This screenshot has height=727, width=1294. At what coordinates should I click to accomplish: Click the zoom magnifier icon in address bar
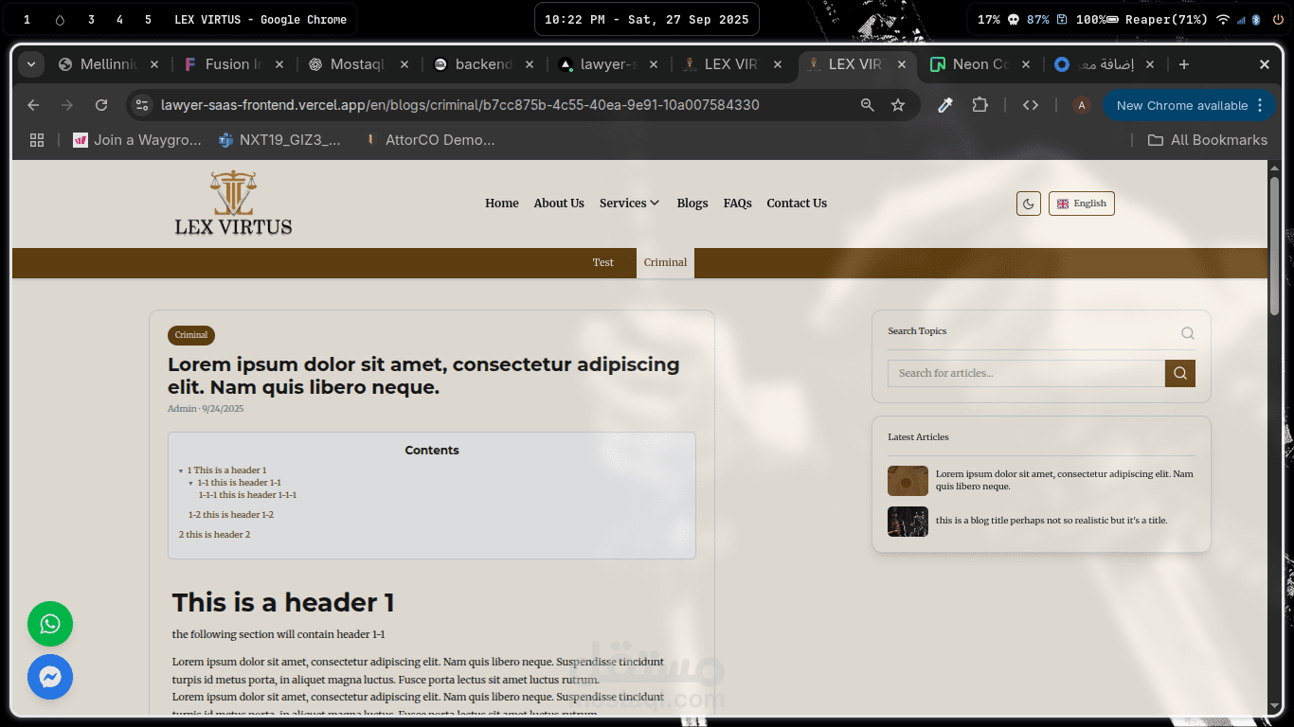pyautogui.click(x=867, y=105)
